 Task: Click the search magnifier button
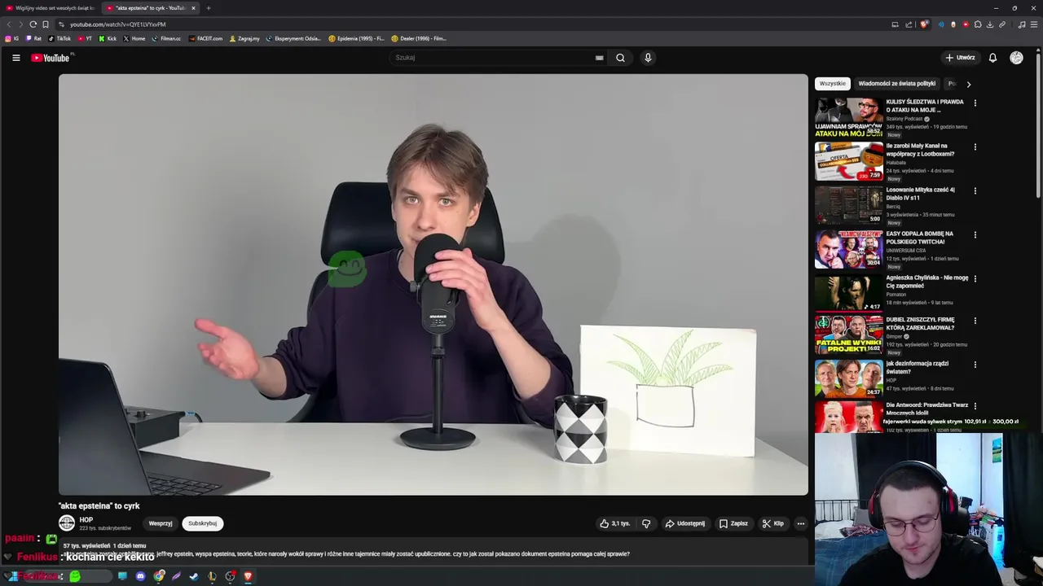[620, 58]
